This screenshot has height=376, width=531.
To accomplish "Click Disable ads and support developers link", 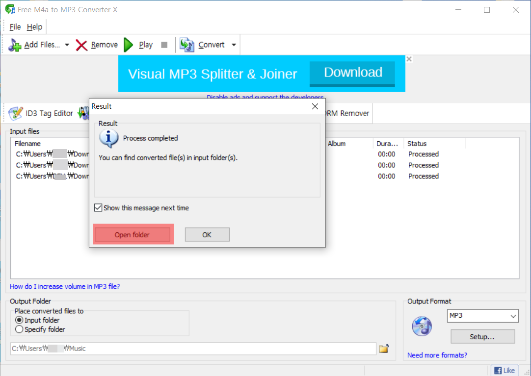I will click(265, 97).
